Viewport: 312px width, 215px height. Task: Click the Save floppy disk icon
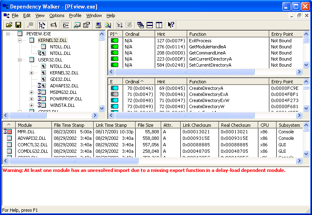click(18, 25)
